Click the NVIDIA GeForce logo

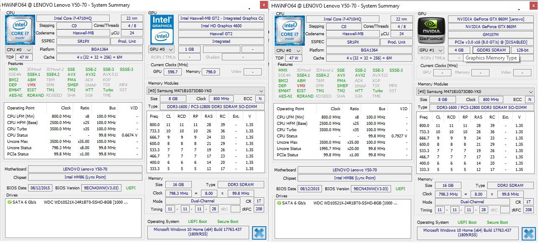(x=430, y=30)
